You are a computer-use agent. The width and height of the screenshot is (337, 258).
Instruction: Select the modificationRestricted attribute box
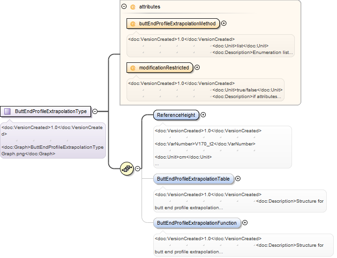160,68
